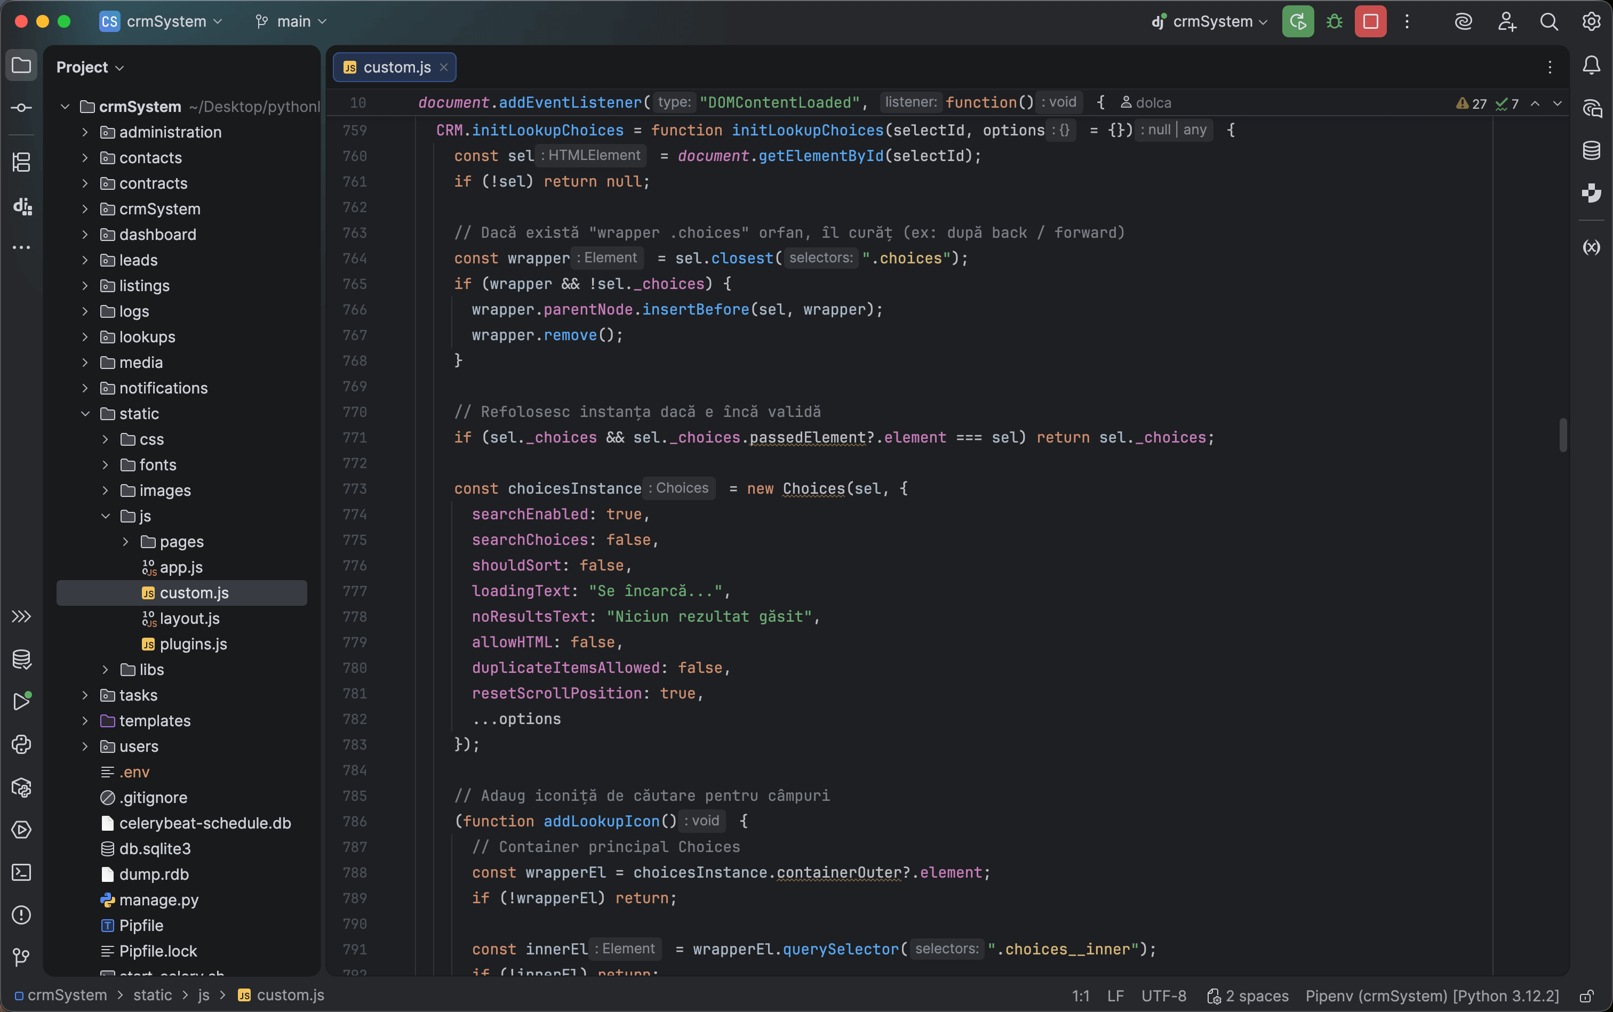Open the Problems tool window
This screenshot has height=1012, width=1613.
22,915
